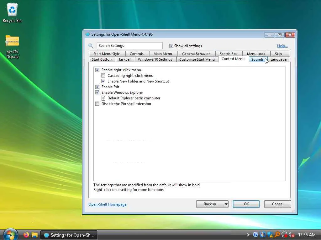Visit the Open-Shell Homepage link
321x240 pixels.
(107, 204)
